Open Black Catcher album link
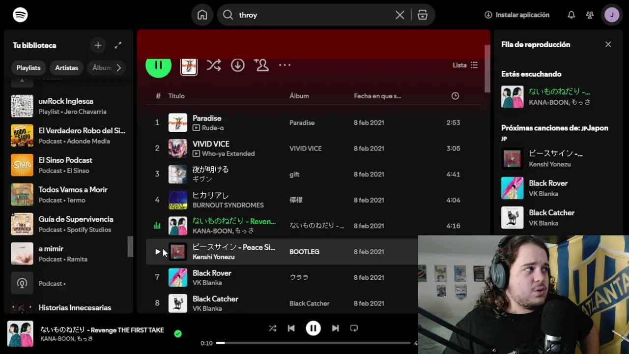Screen dimensions: 629x354 point(309,303)
